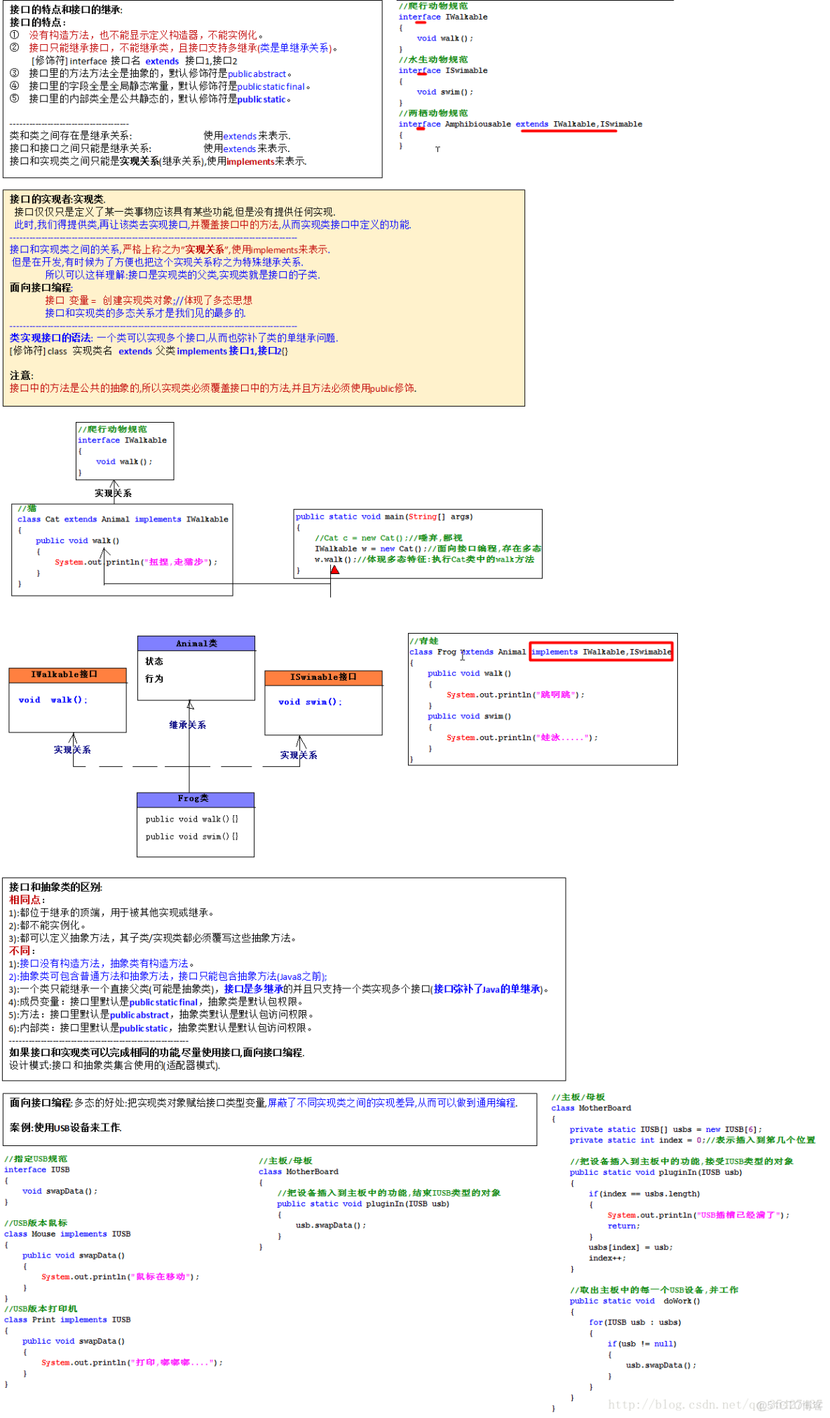Click the red '相同点:' label
The height and width of the screenshot is (1418, 830).
point(27,900)
